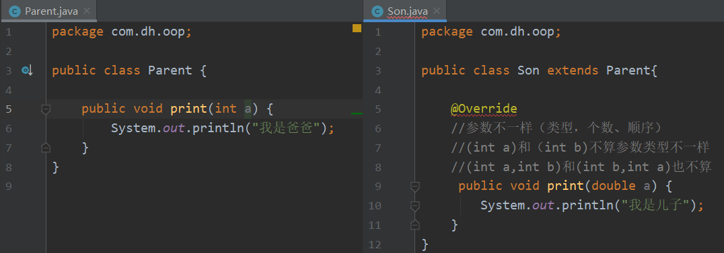Click 'print' method name in Parent.java
This screenshot has height=253, width=724.
coord(188,109)
